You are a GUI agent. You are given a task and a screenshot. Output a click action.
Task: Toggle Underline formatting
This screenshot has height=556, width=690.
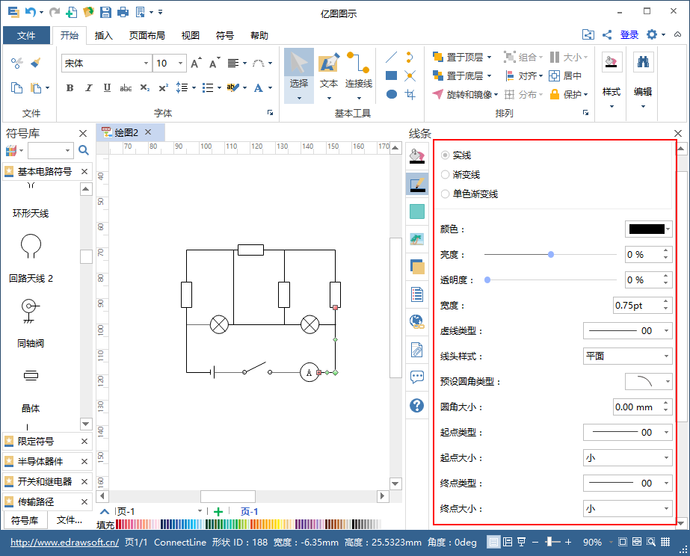click(107, 88)
